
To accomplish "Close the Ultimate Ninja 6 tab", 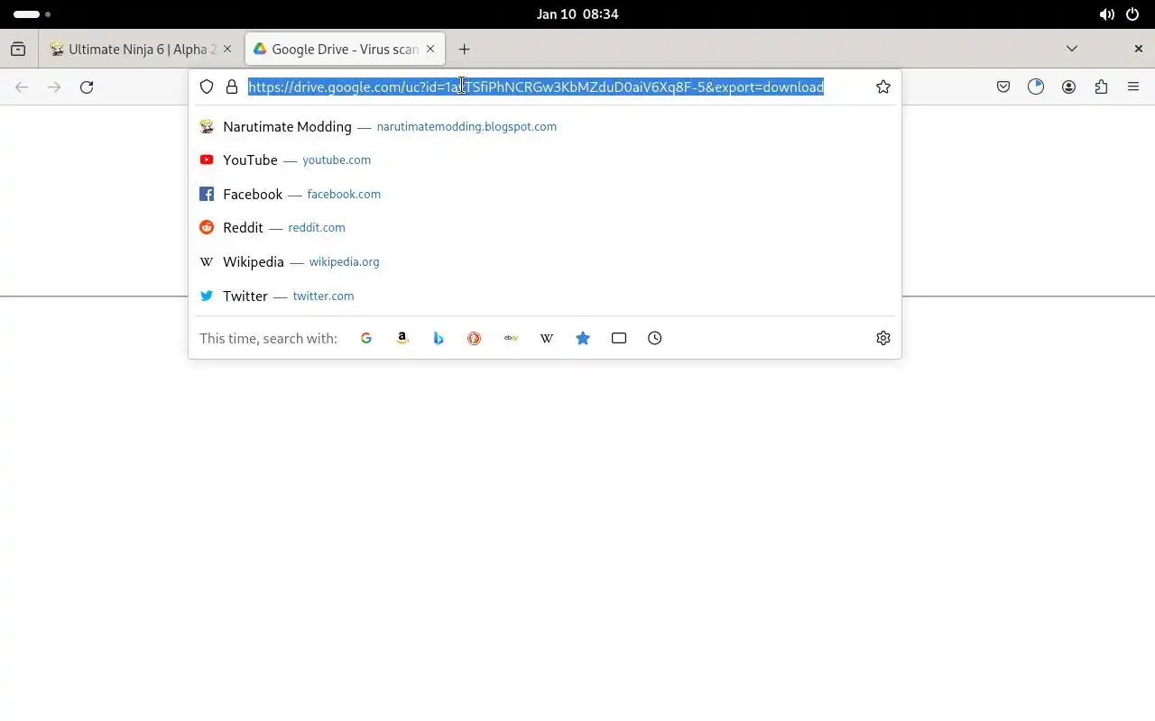I will point(227,49).
